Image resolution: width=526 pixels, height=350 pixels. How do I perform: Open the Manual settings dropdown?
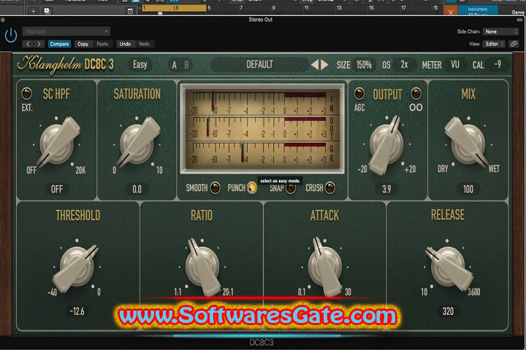tap(66, 31)
